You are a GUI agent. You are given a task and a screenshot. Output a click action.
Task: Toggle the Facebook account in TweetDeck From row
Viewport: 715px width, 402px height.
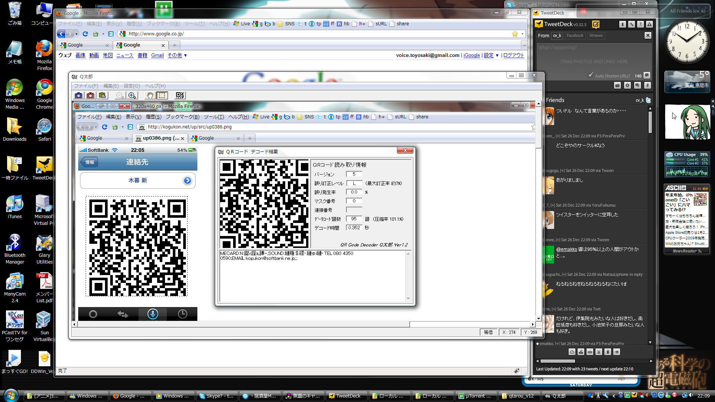[x=575, y=36]
